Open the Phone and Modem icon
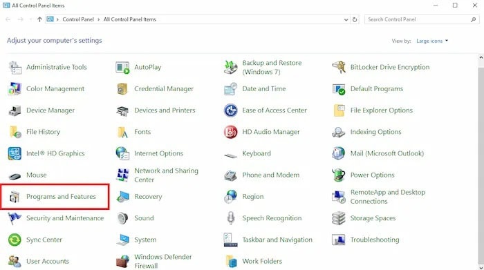The height and width of the screenshot is (270, 484). pyautogui.click(x=230, y=175)
